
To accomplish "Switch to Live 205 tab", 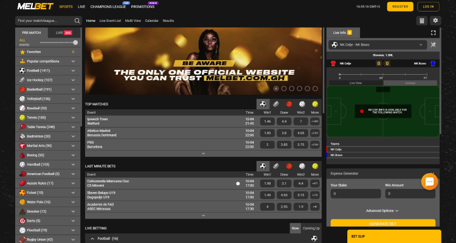I will (64, 33).
